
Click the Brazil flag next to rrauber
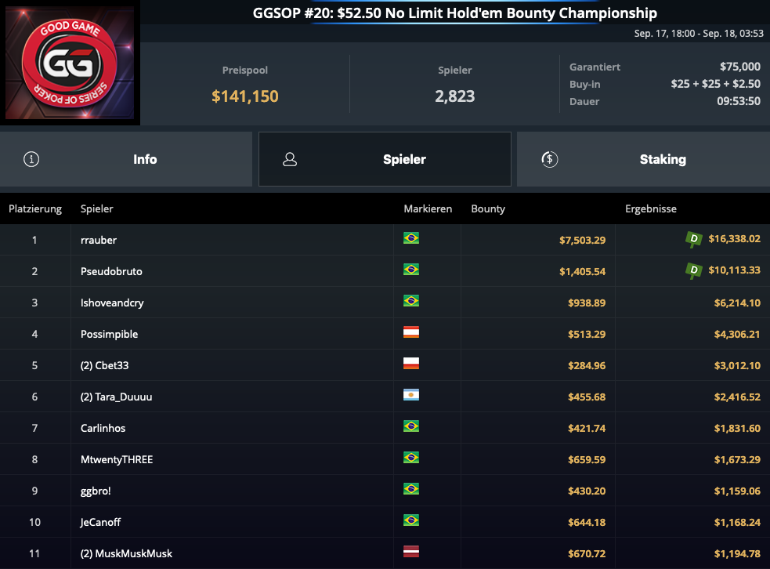pyautogui.click(x=410, y=238)
